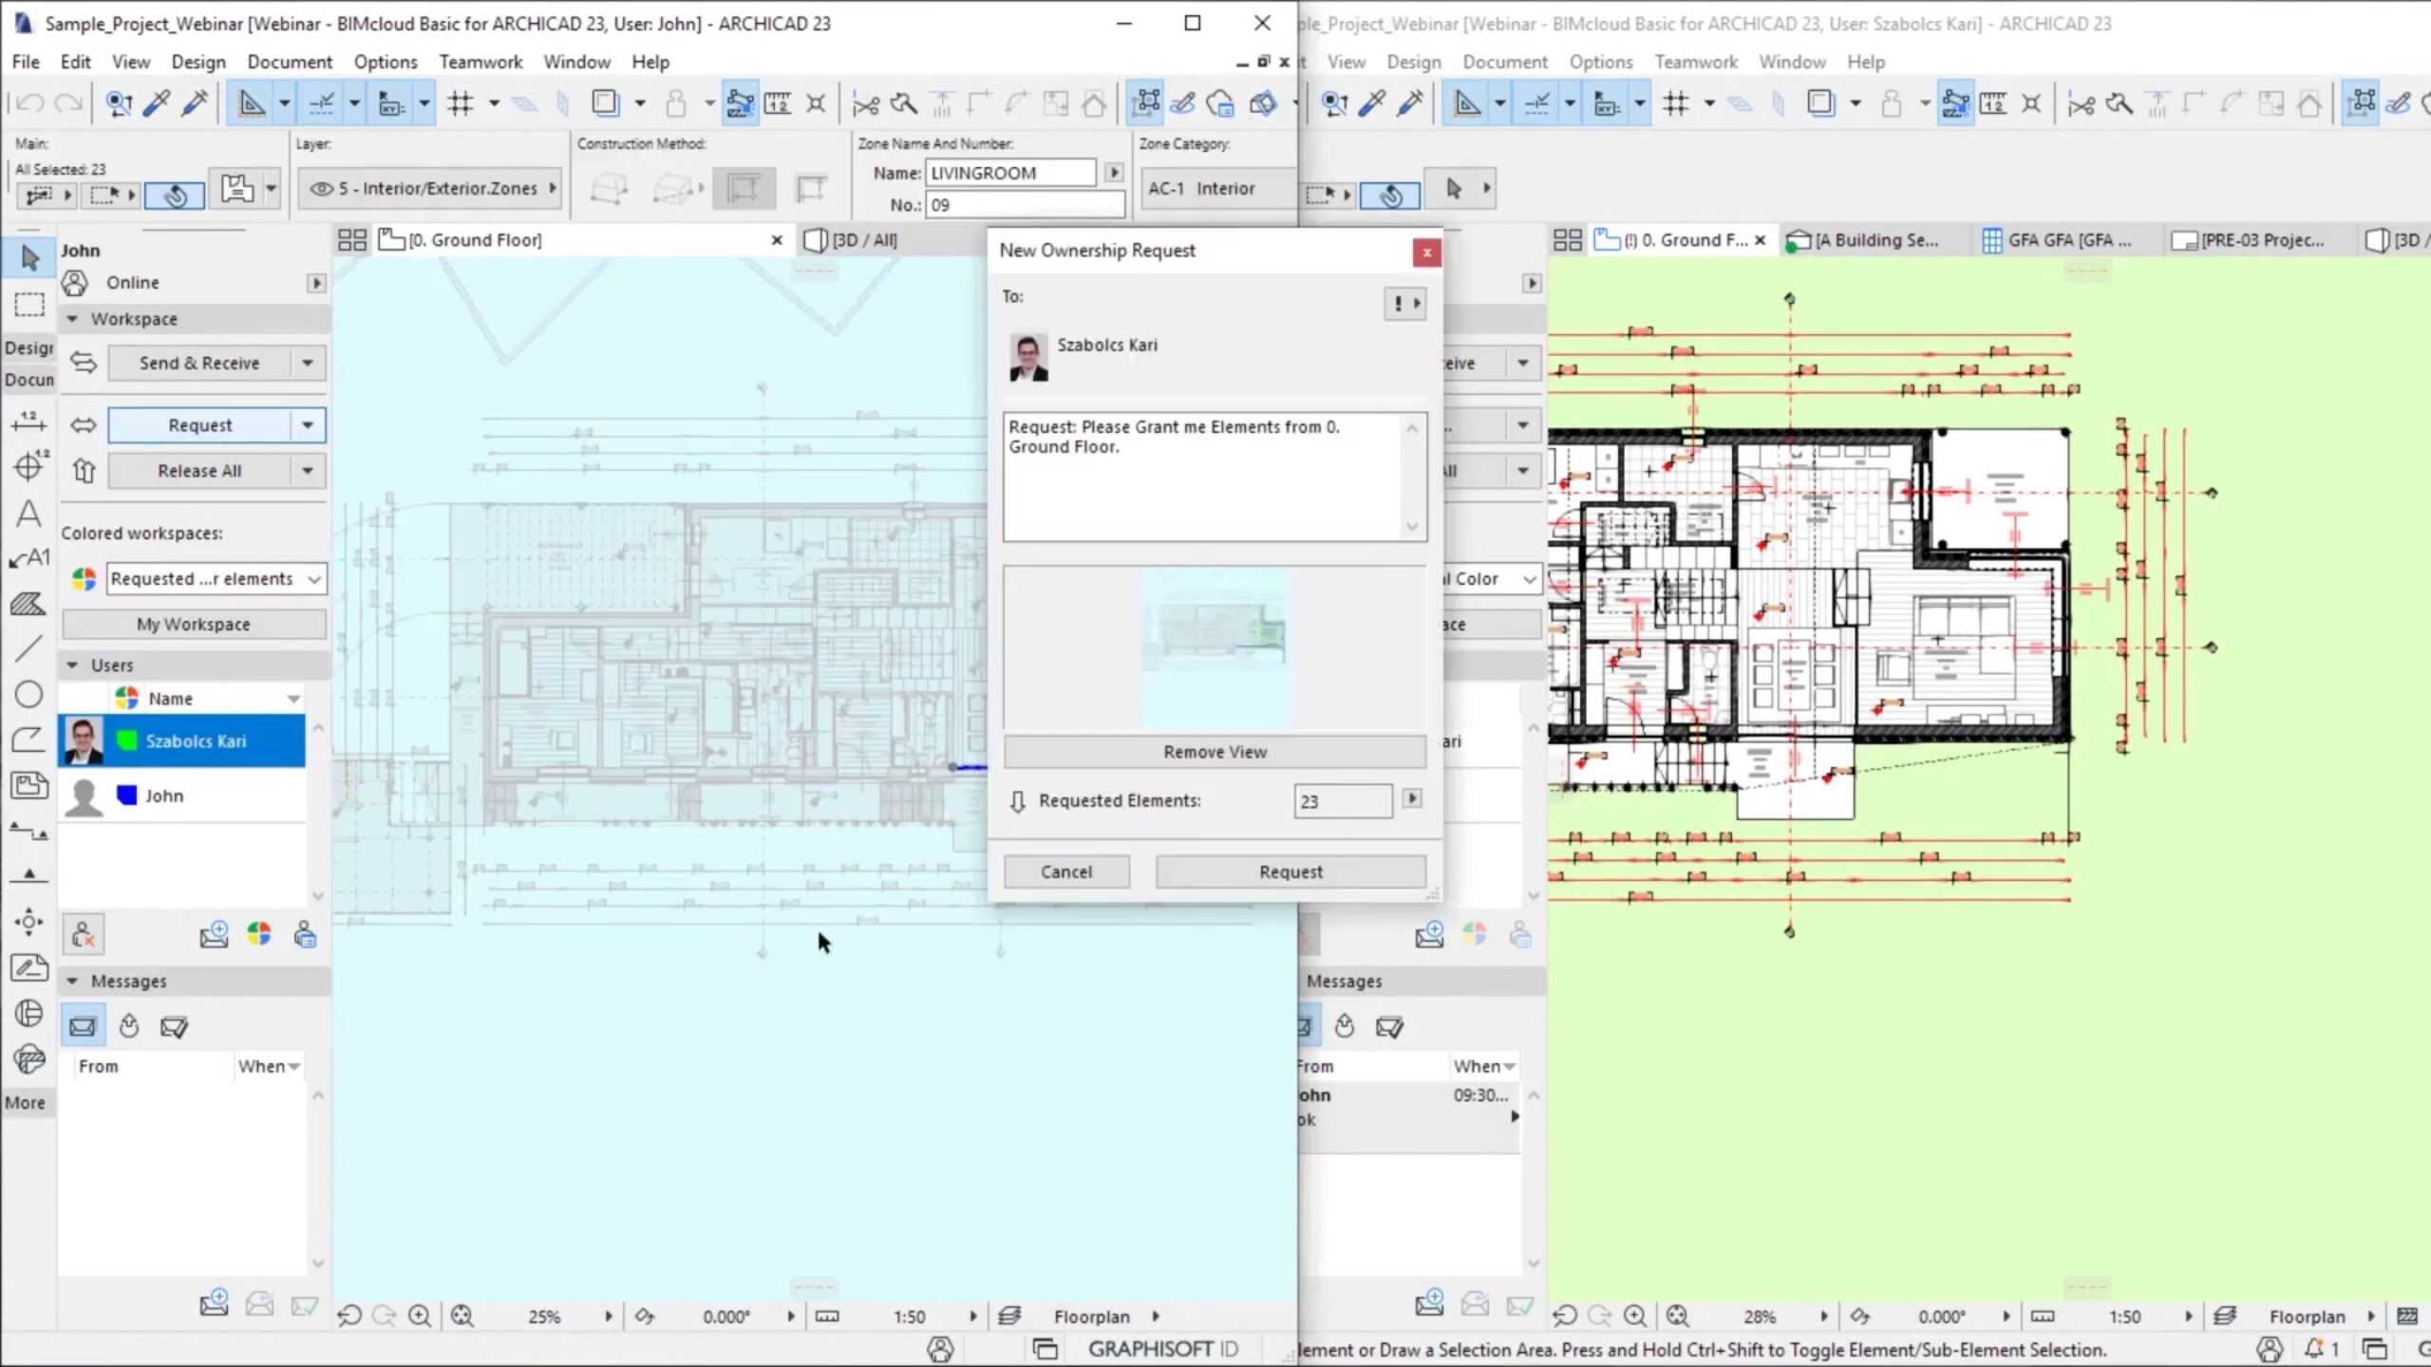Select the Arrow tool in the toolbox

click(29, 258)
